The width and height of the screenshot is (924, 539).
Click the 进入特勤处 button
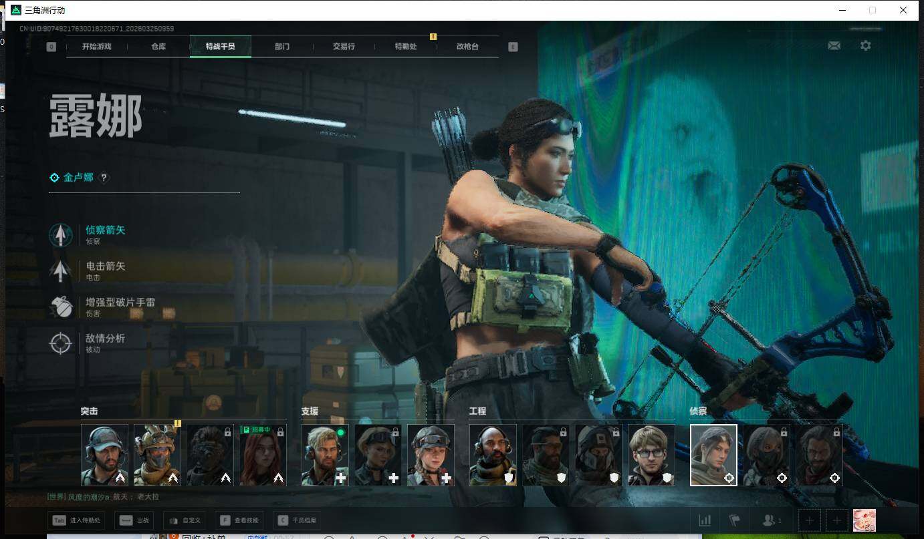pos(76,520)
